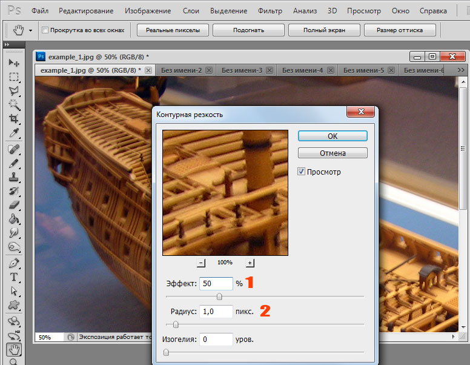Image resolution: width=470 pixels, height=365 pixels.
Task: Click the 'Радиус' input field
Action: click(216, 311)
